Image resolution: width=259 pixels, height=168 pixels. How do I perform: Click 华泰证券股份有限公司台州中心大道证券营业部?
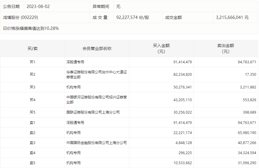[x=97, y=75]
